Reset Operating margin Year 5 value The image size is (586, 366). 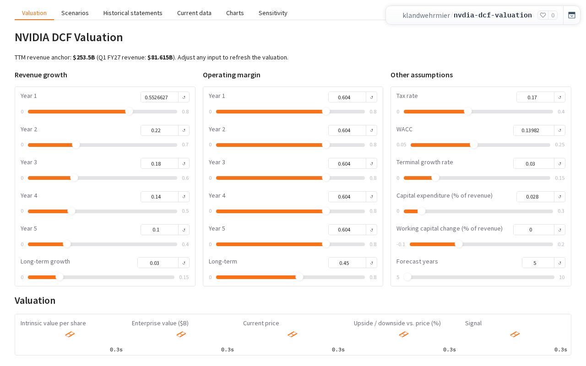point(372,230)
